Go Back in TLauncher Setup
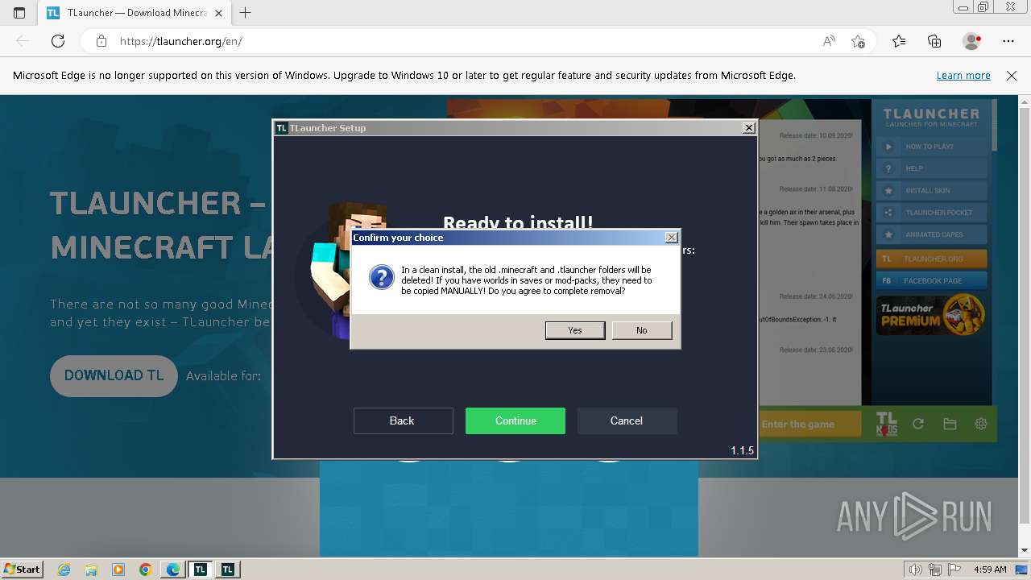1031x580 pixels. point(403,420)
